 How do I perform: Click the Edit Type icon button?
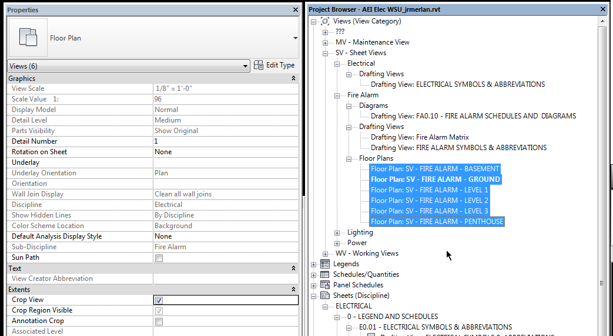click(x=259, y=65)
